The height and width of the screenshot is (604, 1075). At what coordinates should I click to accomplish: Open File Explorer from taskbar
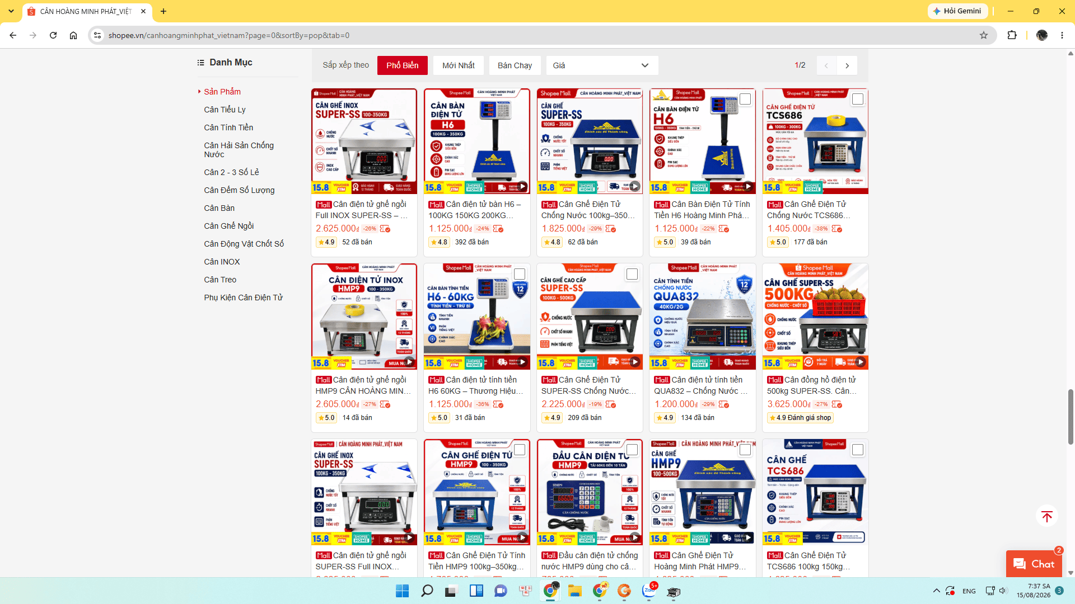[x=575, y=591]
